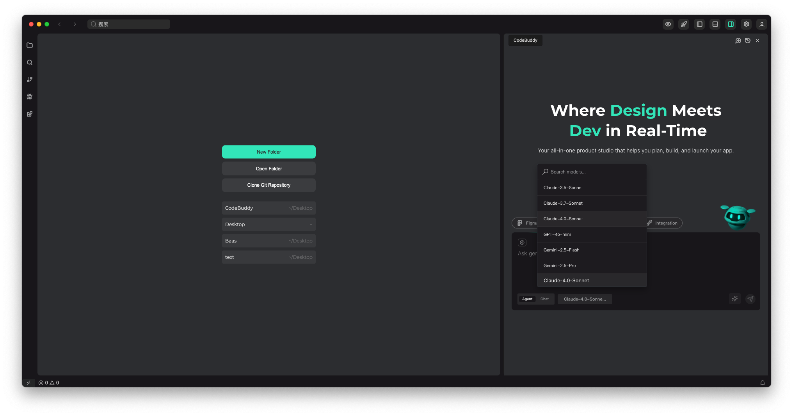Click the Open Folder button
The width and height of the screenshot is (793, 416).
(269, 169)
